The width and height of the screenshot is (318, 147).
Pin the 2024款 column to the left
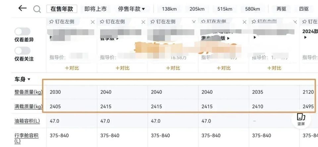pyautogui.click(x=310, y=22)
